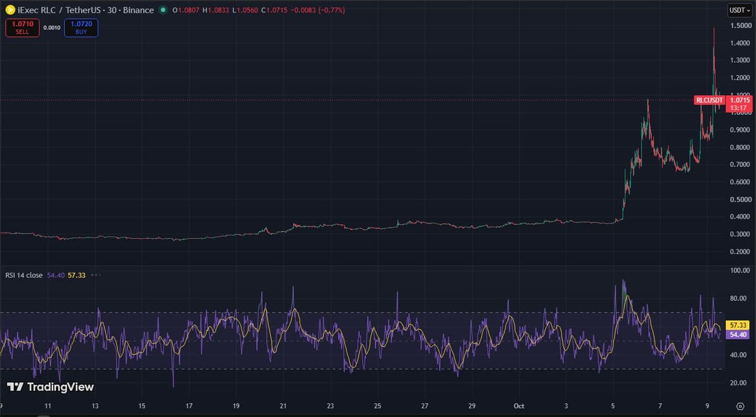Open the chart settings gear icon
The image size is (756, 417).
pyautogui.click(x=740, y=406)
